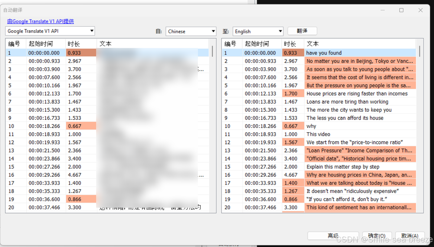434x247 pixels.
Task: Click the left table 起始时间 column header
Action: [x=46, y=44]
